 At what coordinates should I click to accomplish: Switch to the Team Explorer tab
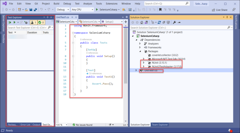pyautogui.click(x=160, y=125)
